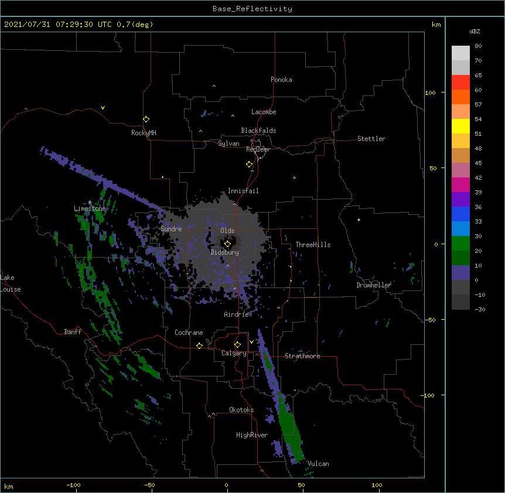Select the Sundre map label
This screenshot has width=505, height=493.
171,229
